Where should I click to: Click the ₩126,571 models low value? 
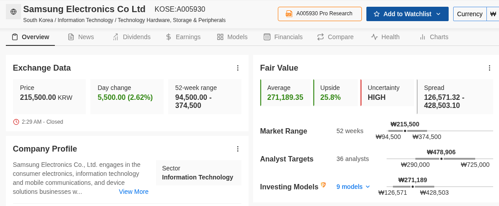coord(393,193)
